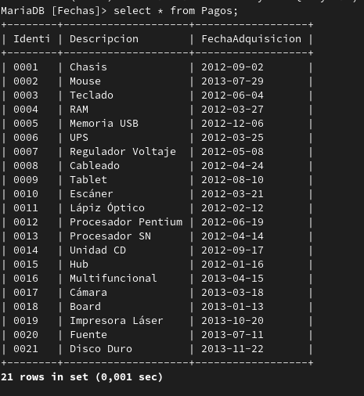
Task: Select the Identi column header
Action: [x=31, y=39]
